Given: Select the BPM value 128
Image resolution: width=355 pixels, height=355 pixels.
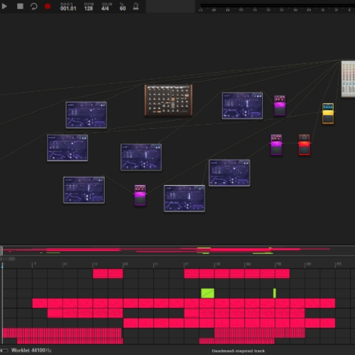Looking at the screenshot, I should point(89,8).
